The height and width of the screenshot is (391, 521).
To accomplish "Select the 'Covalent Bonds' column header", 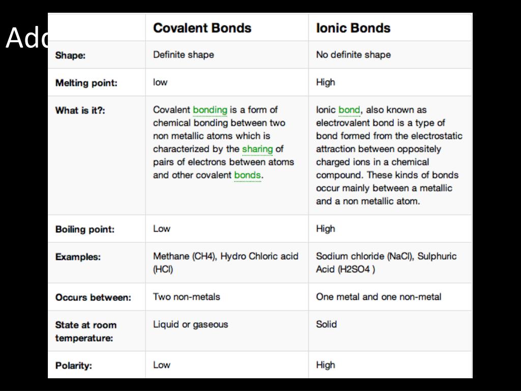I will [202, 28].
